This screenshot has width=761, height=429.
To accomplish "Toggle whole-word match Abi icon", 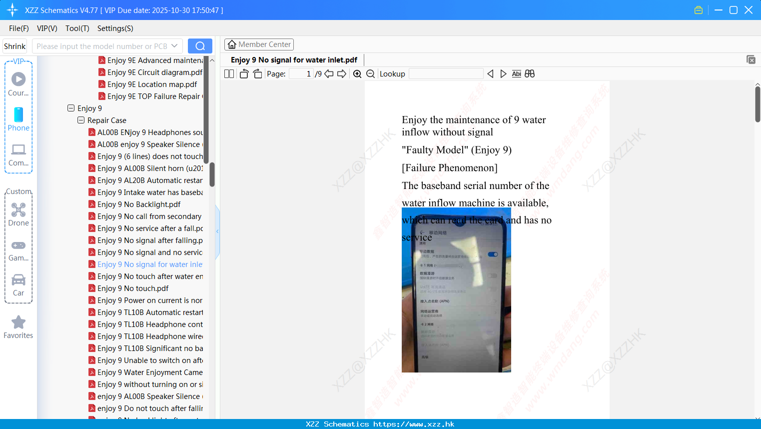I will point(516,74).
